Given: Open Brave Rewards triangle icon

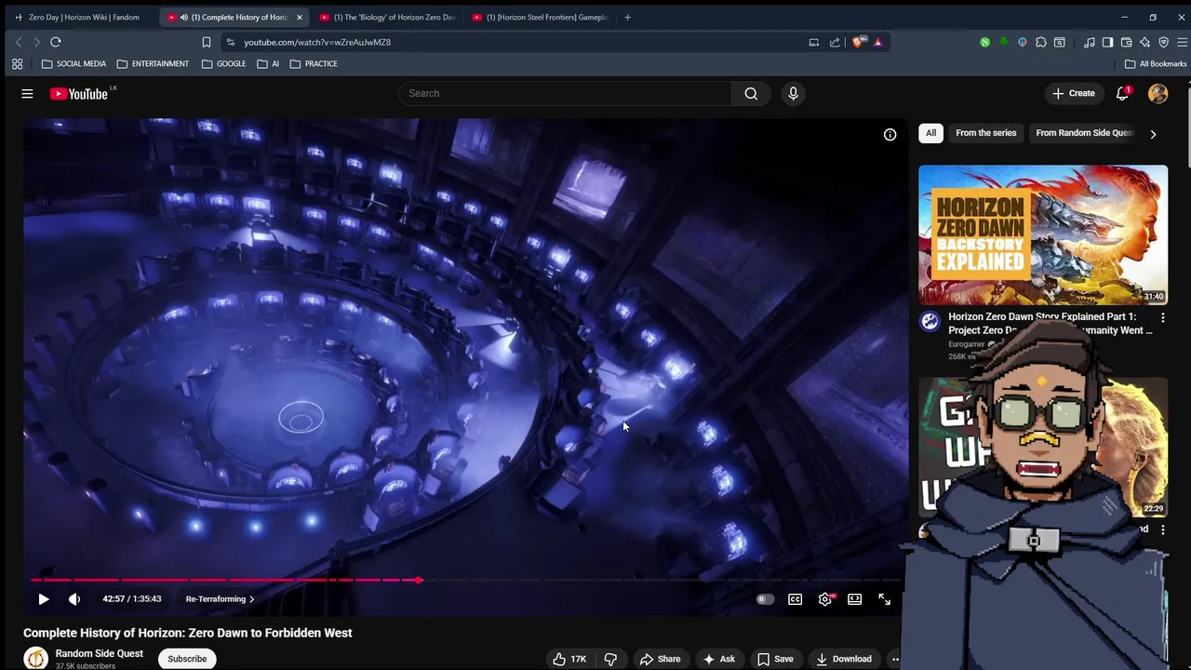Looking at the screenshot, I should click(877, 42).
